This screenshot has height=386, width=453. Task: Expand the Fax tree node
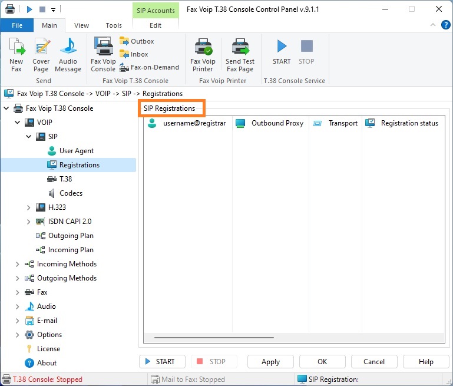17,292
